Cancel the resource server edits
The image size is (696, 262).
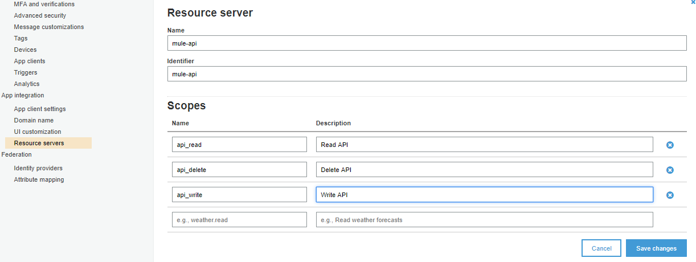(x=601, y=248)
